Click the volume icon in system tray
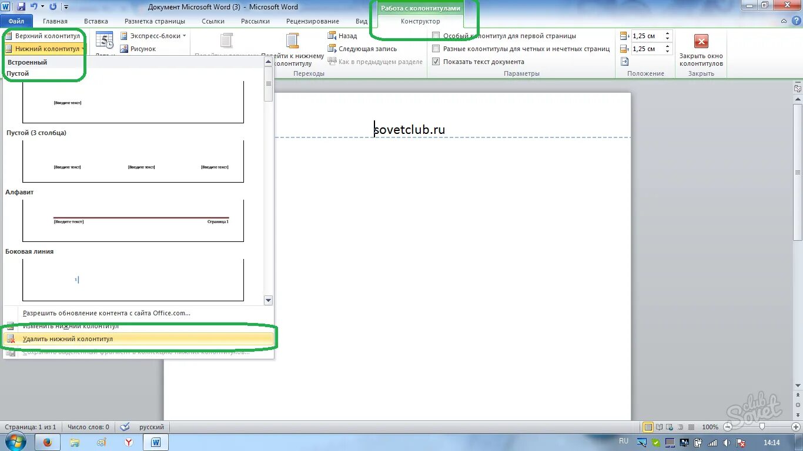This screenshot has width=803, height=451. tap(727, 442)
